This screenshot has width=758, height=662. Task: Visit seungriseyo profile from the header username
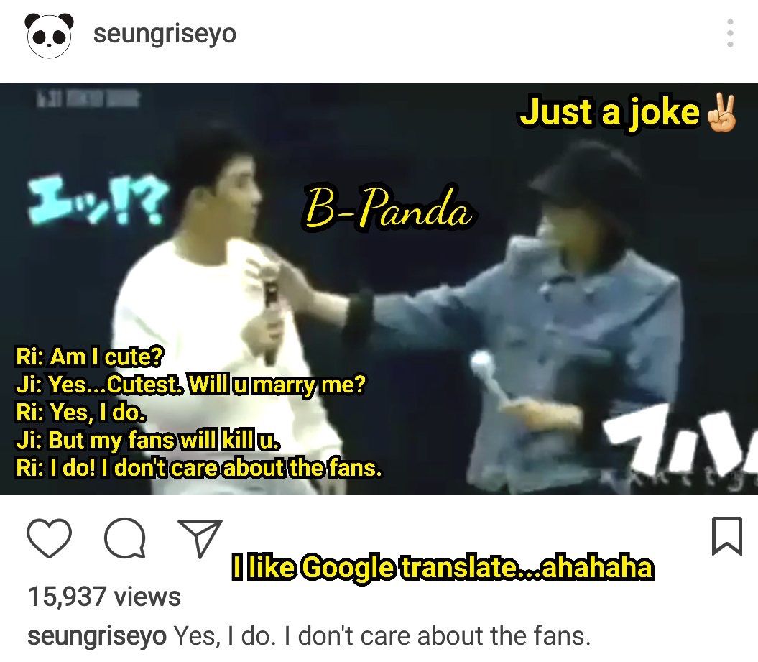[x=165, y=35]
